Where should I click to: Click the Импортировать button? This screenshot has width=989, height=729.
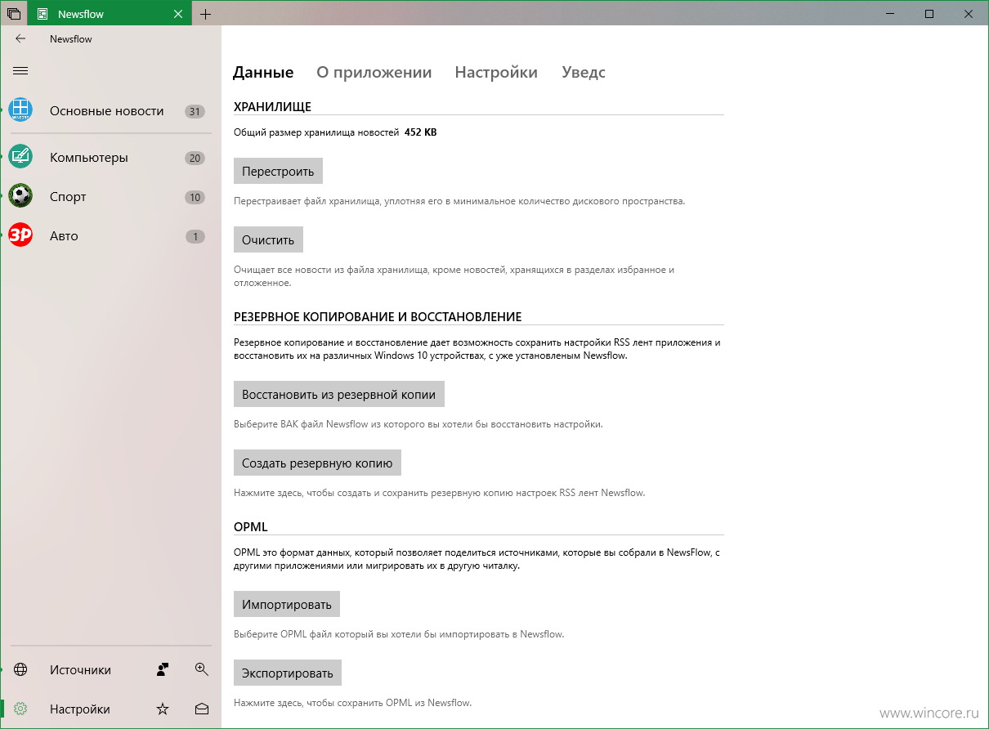[287, 604]
